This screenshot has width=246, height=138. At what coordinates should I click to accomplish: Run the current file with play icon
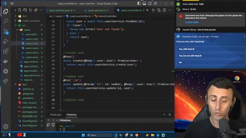click(x=153, y=10)
